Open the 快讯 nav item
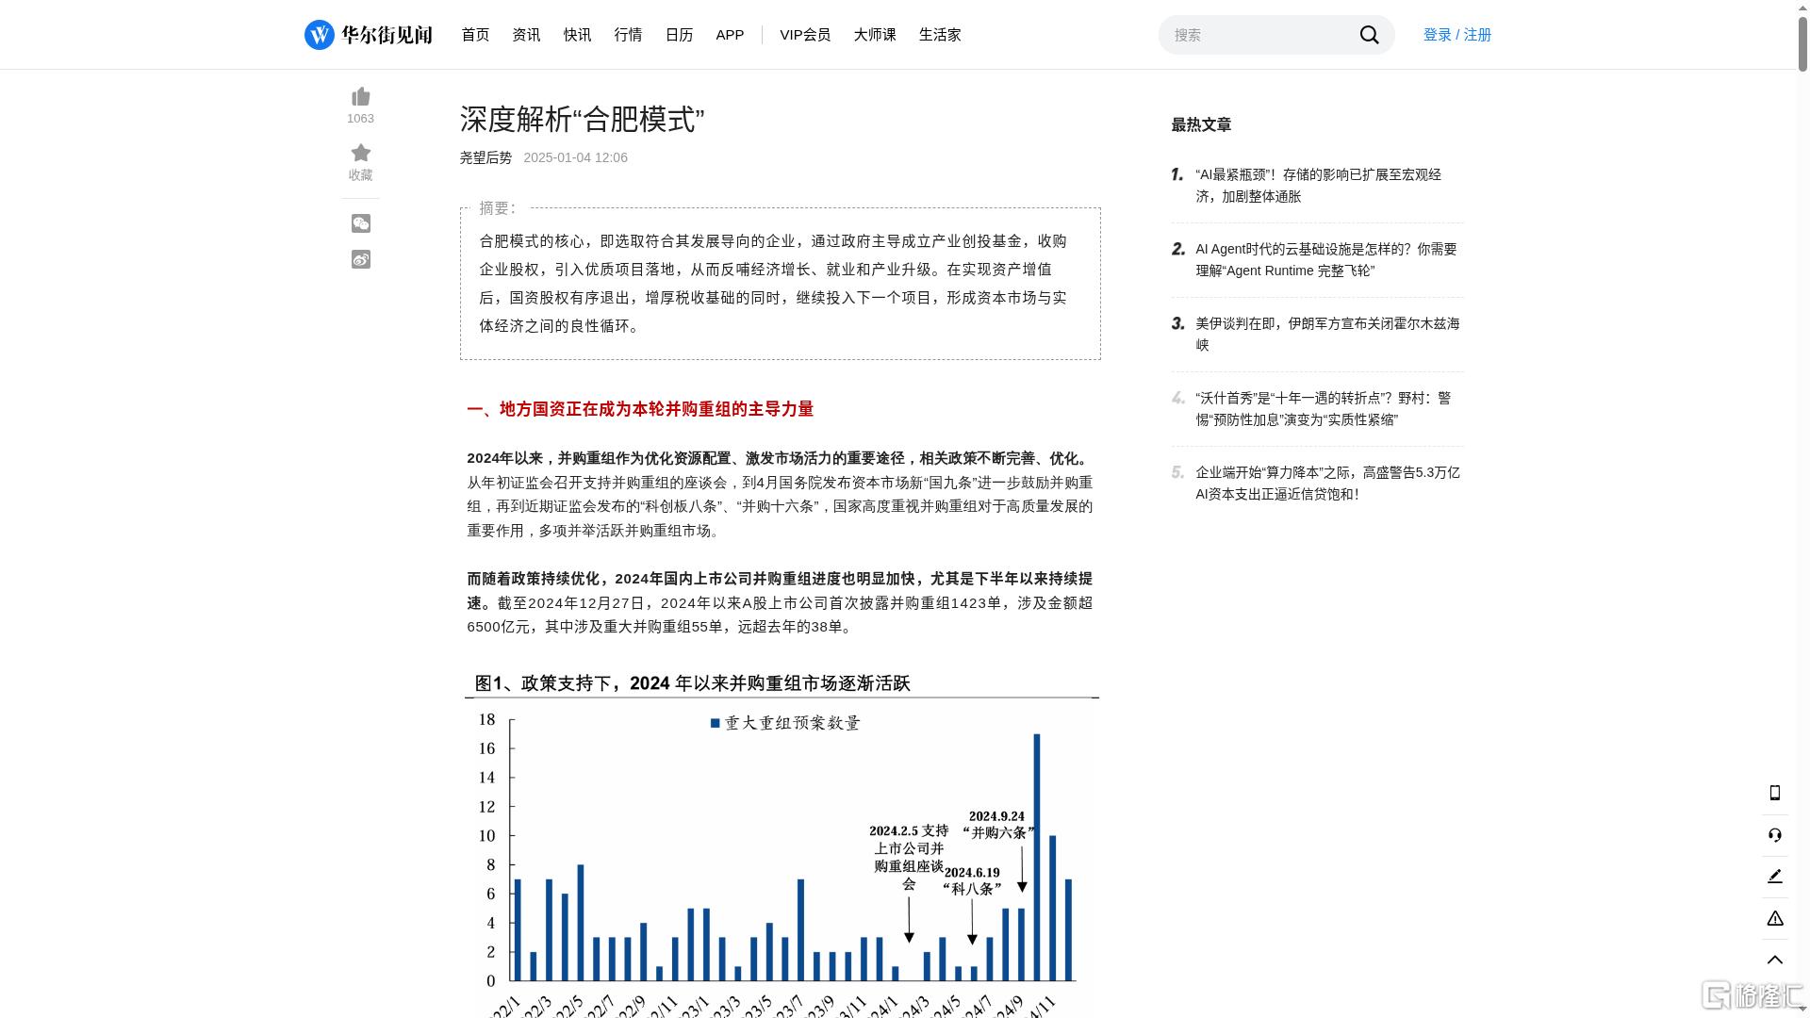 (x=577, y=35)
